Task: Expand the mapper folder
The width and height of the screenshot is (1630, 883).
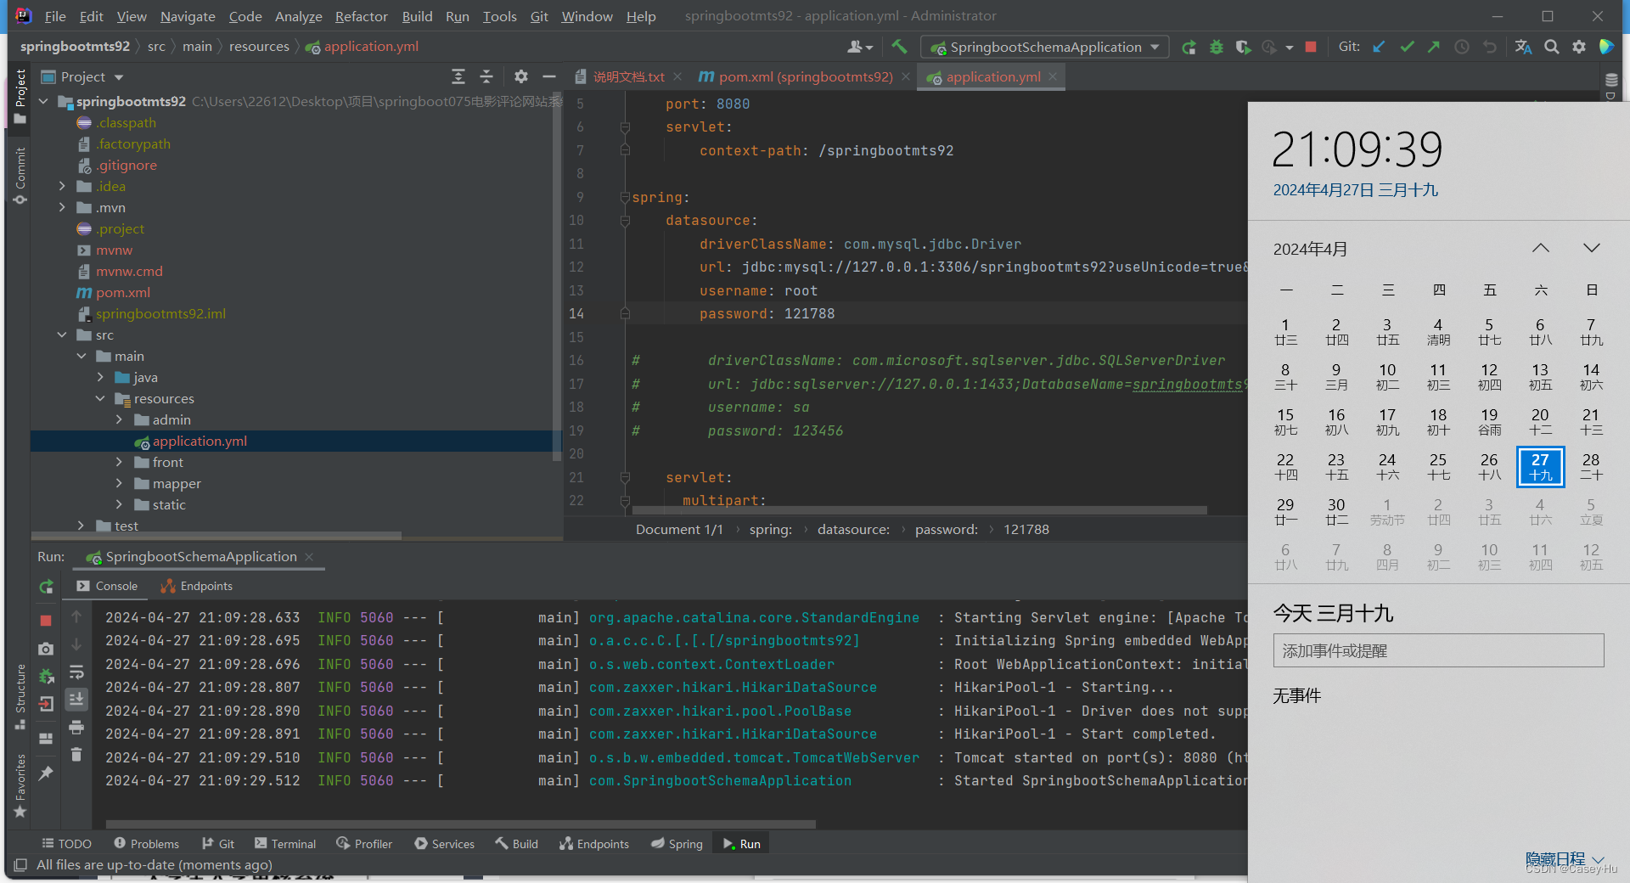Action: [119, 483]
